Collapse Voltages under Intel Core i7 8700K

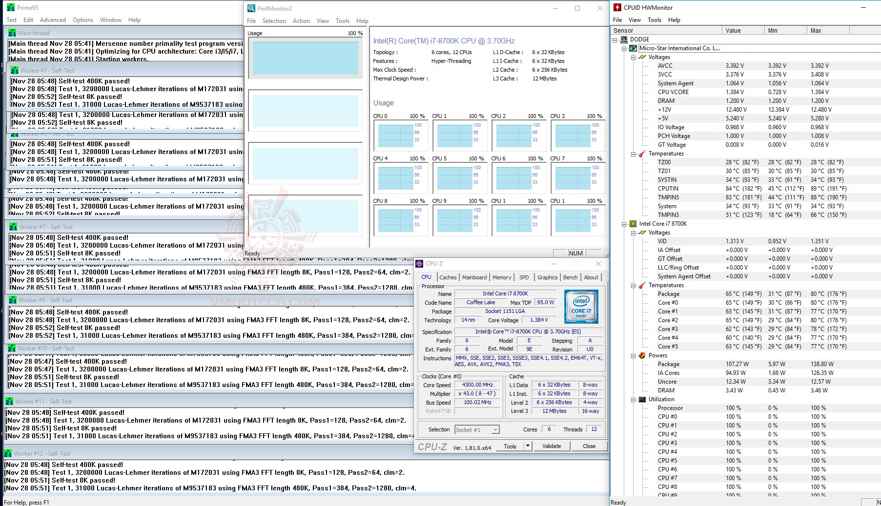pyautogui.click(x=634, y=233)
